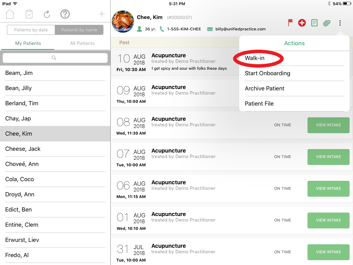Viewport: 353px width, 265px height.
Task: Click View Intake for Aug 08 appointment
Action: tap(328, 125)
